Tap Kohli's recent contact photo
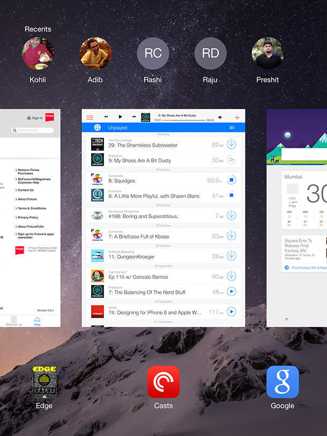 [38, 53]
